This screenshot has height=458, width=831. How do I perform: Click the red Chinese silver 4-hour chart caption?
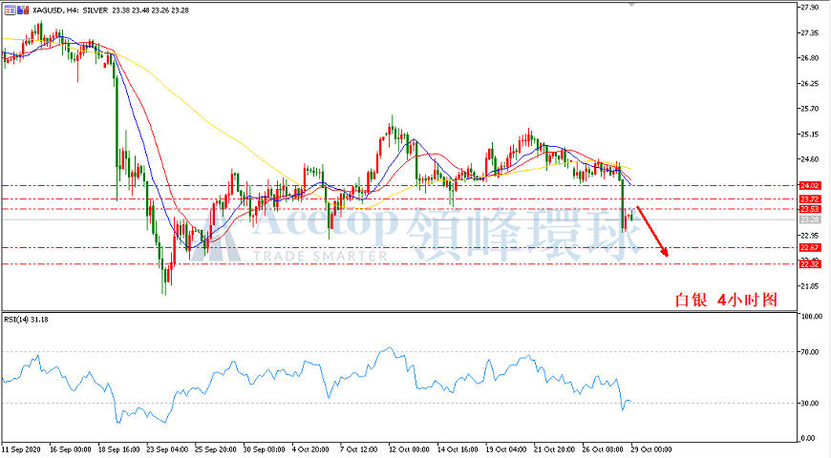[726, 300]
